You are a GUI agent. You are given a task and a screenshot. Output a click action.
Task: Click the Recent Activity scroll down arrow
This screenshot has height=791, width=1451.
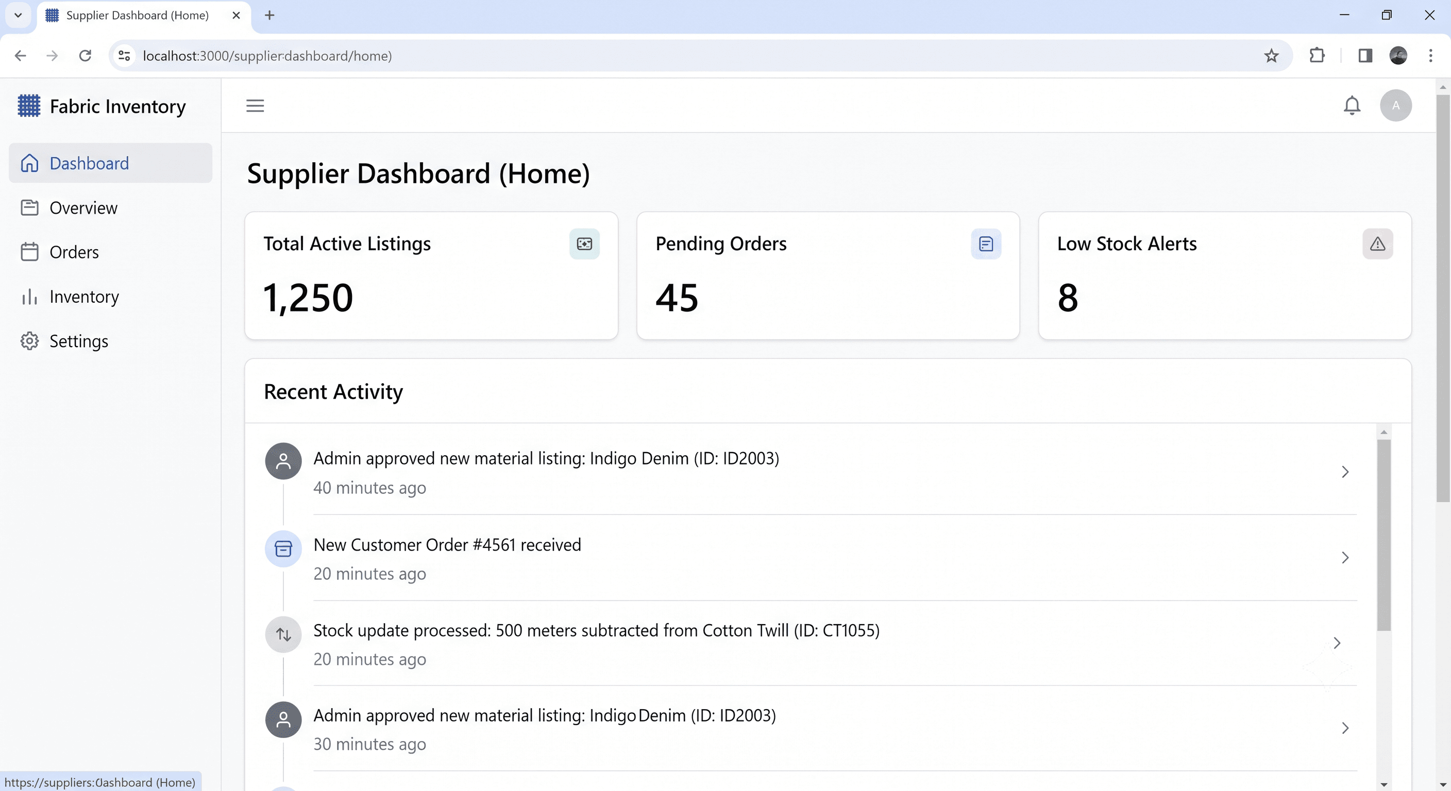tap(1384, 784)
